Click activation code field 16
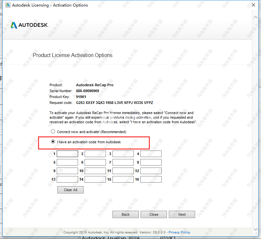Viewport: 261px width, 239px height. [x=151, y=179]
